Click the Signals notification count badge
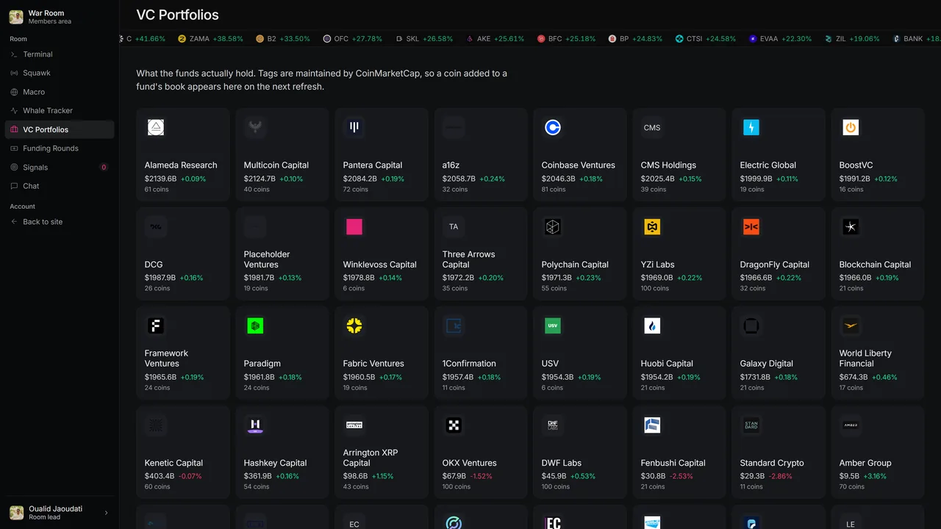Image resolution: width=941 pixels, height=529 pixels. (x=104, y=168)
